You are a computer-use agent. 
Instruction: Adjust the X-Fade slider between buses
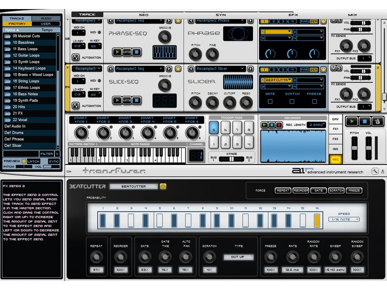click(231, 159)
